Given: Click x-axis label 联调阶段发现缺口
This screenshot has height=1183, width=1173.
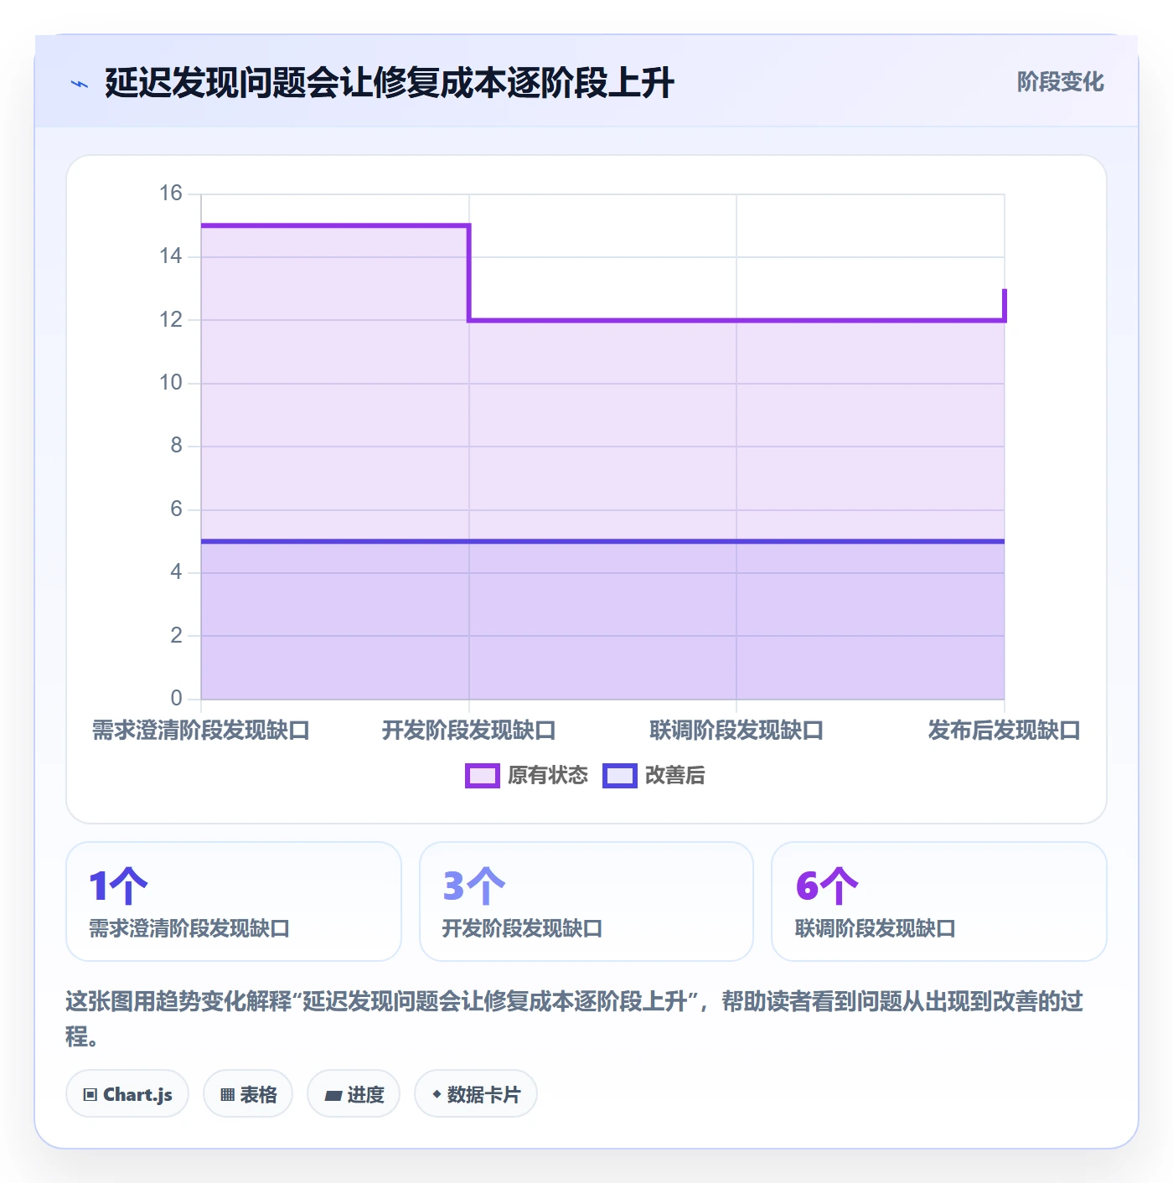Looking at the screenshot, I should [x=736, y=731].
